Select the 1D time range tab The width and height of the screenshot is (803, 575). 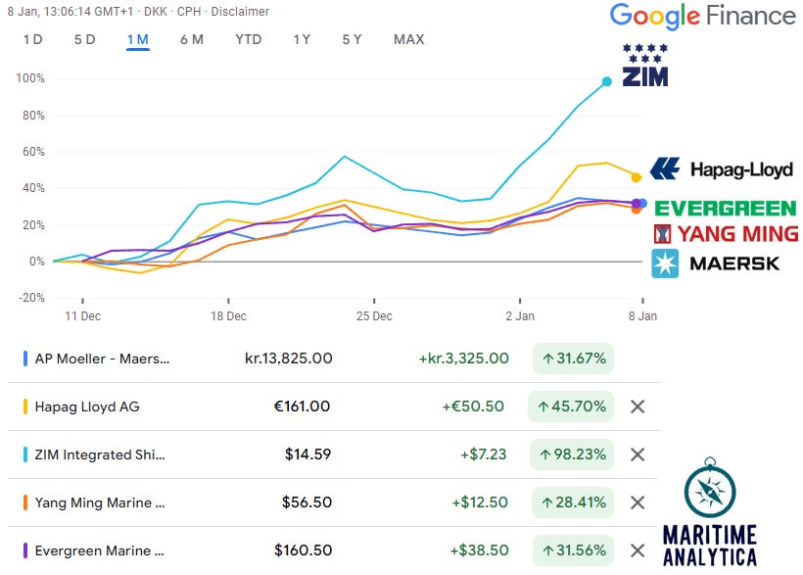point(32,39)
